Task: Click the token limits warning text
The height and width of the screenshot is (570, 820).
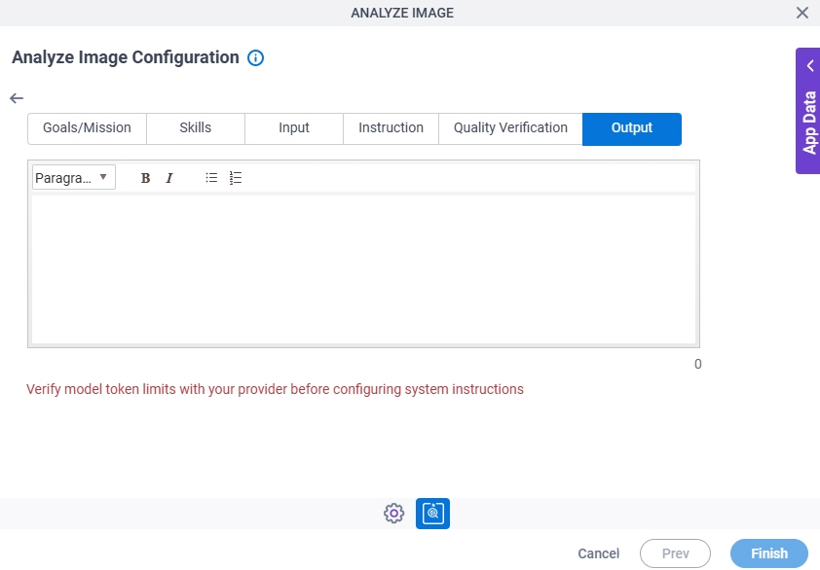Action: (275, 389)
